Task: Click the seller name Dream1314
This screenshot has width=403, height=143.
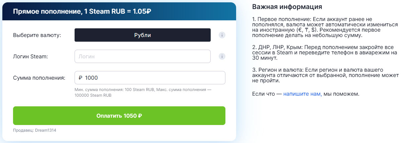Action: [45, 130]
